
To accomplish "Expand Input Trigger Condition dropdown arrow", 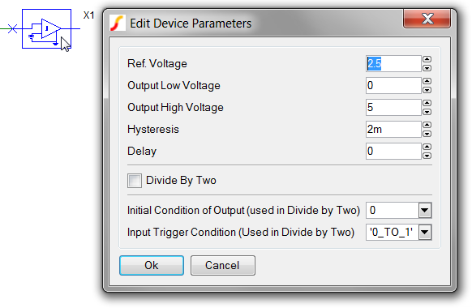I will click(425, 232).
